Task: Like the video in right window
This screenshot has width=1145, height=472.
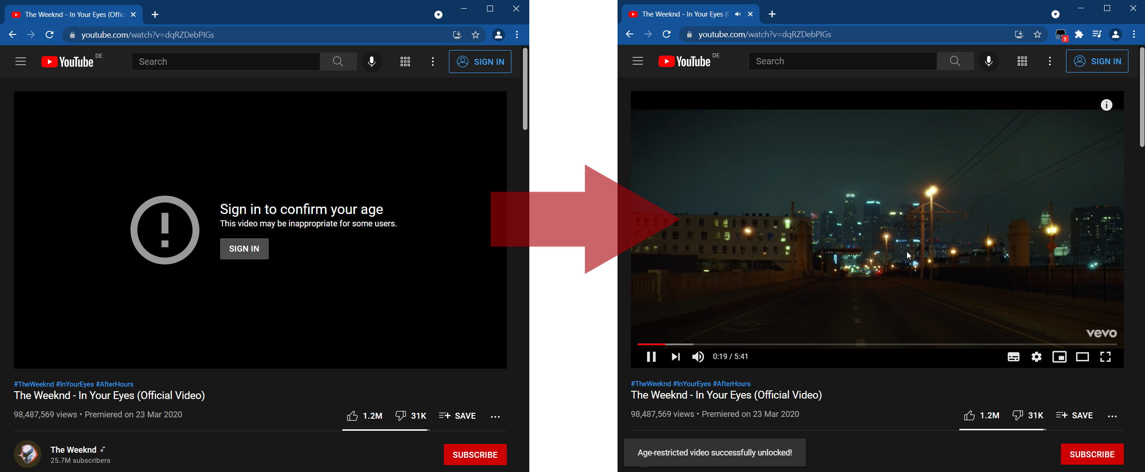Action: click(981, 416)
